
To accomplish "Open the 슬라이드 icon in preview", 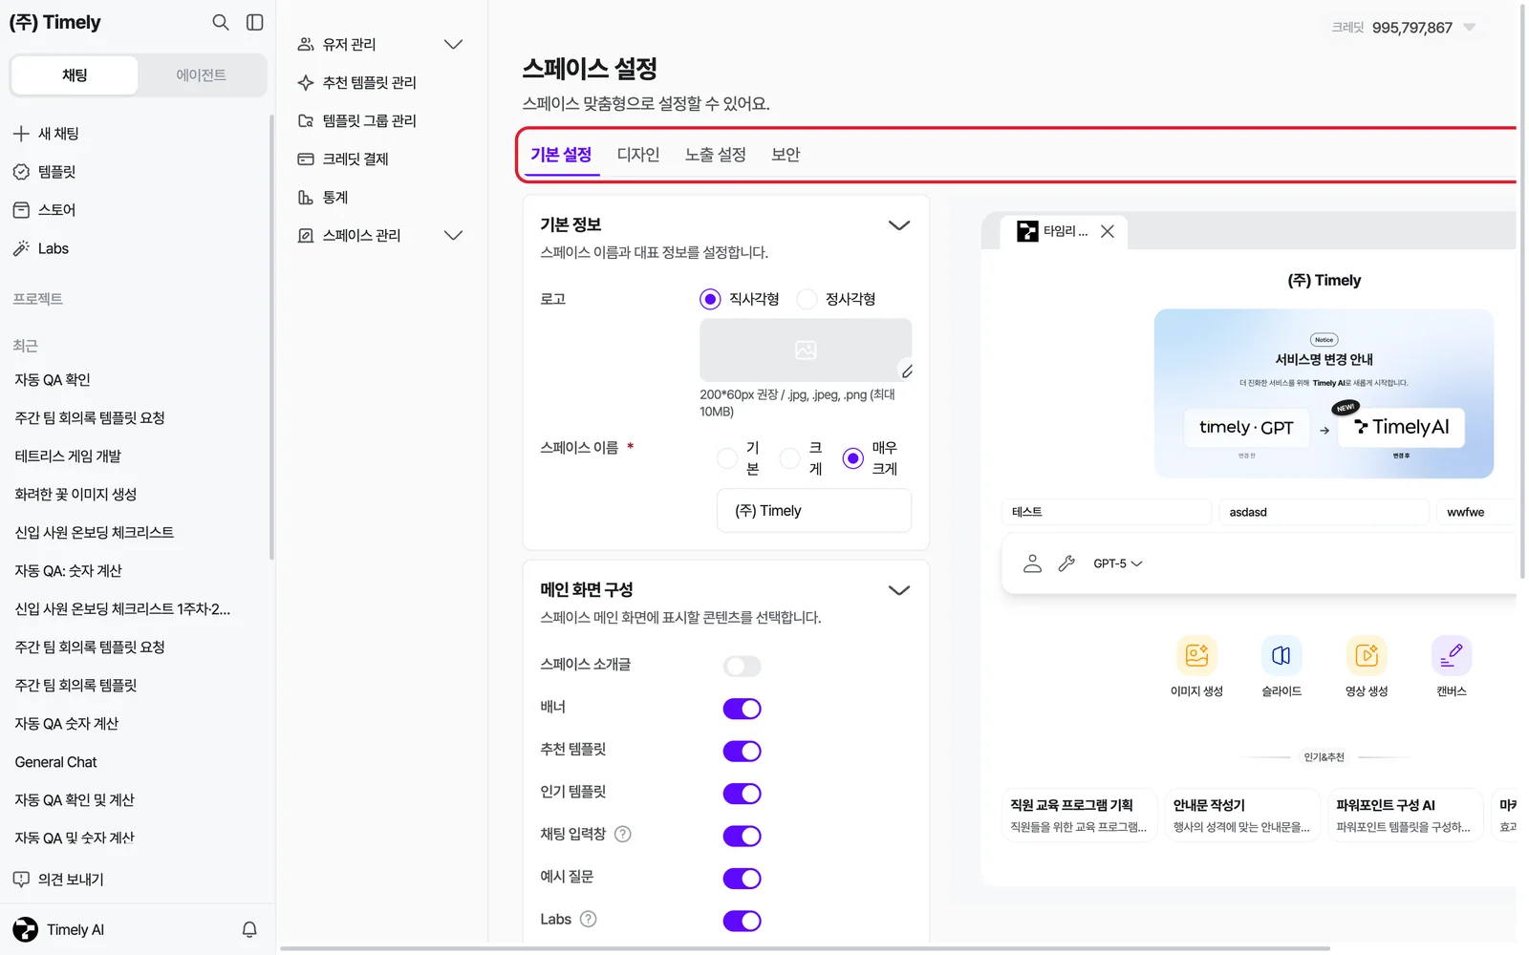I will click(x=1281, y=655).
